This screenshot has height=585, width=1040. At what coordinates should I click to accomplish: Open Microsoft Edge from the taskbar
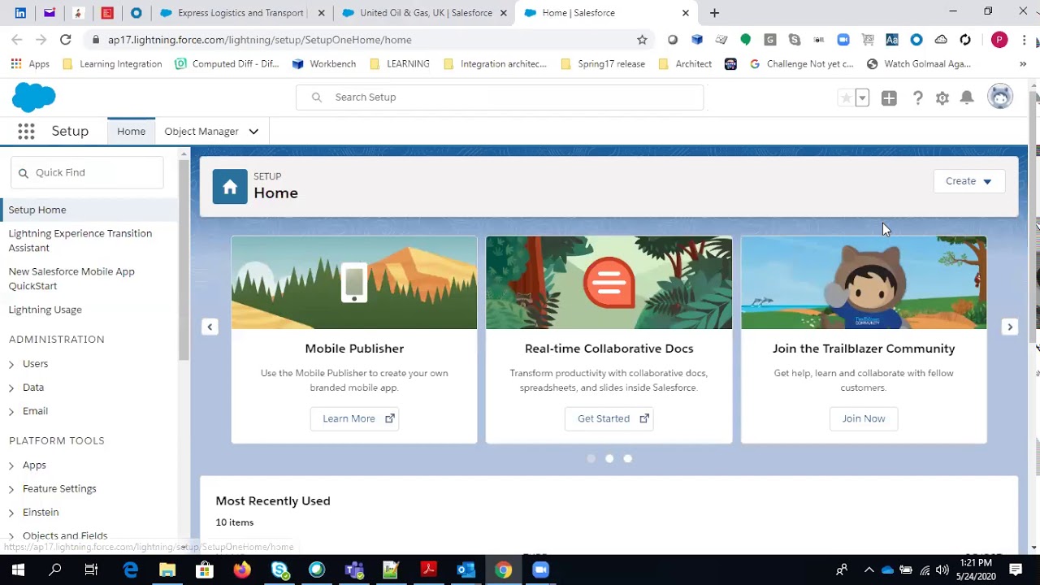[x=130, y=570]
